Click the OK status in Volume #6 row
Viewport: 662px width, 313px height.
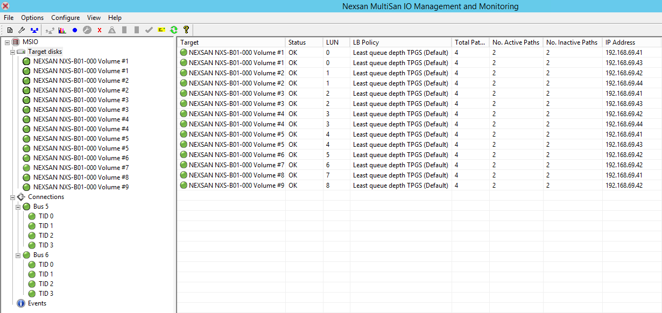tap(293, 155)
